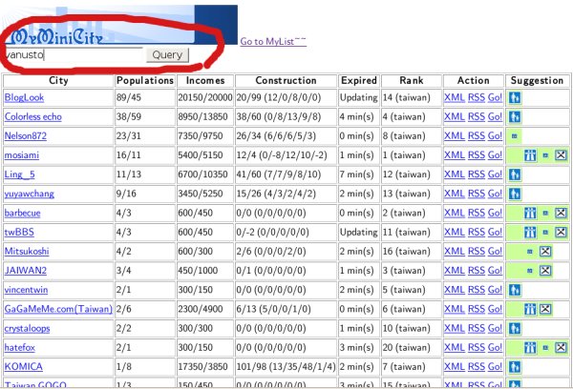Open the Mitsukoshi city link
Viewport: 573px width, 389px height.
point(27,252)
